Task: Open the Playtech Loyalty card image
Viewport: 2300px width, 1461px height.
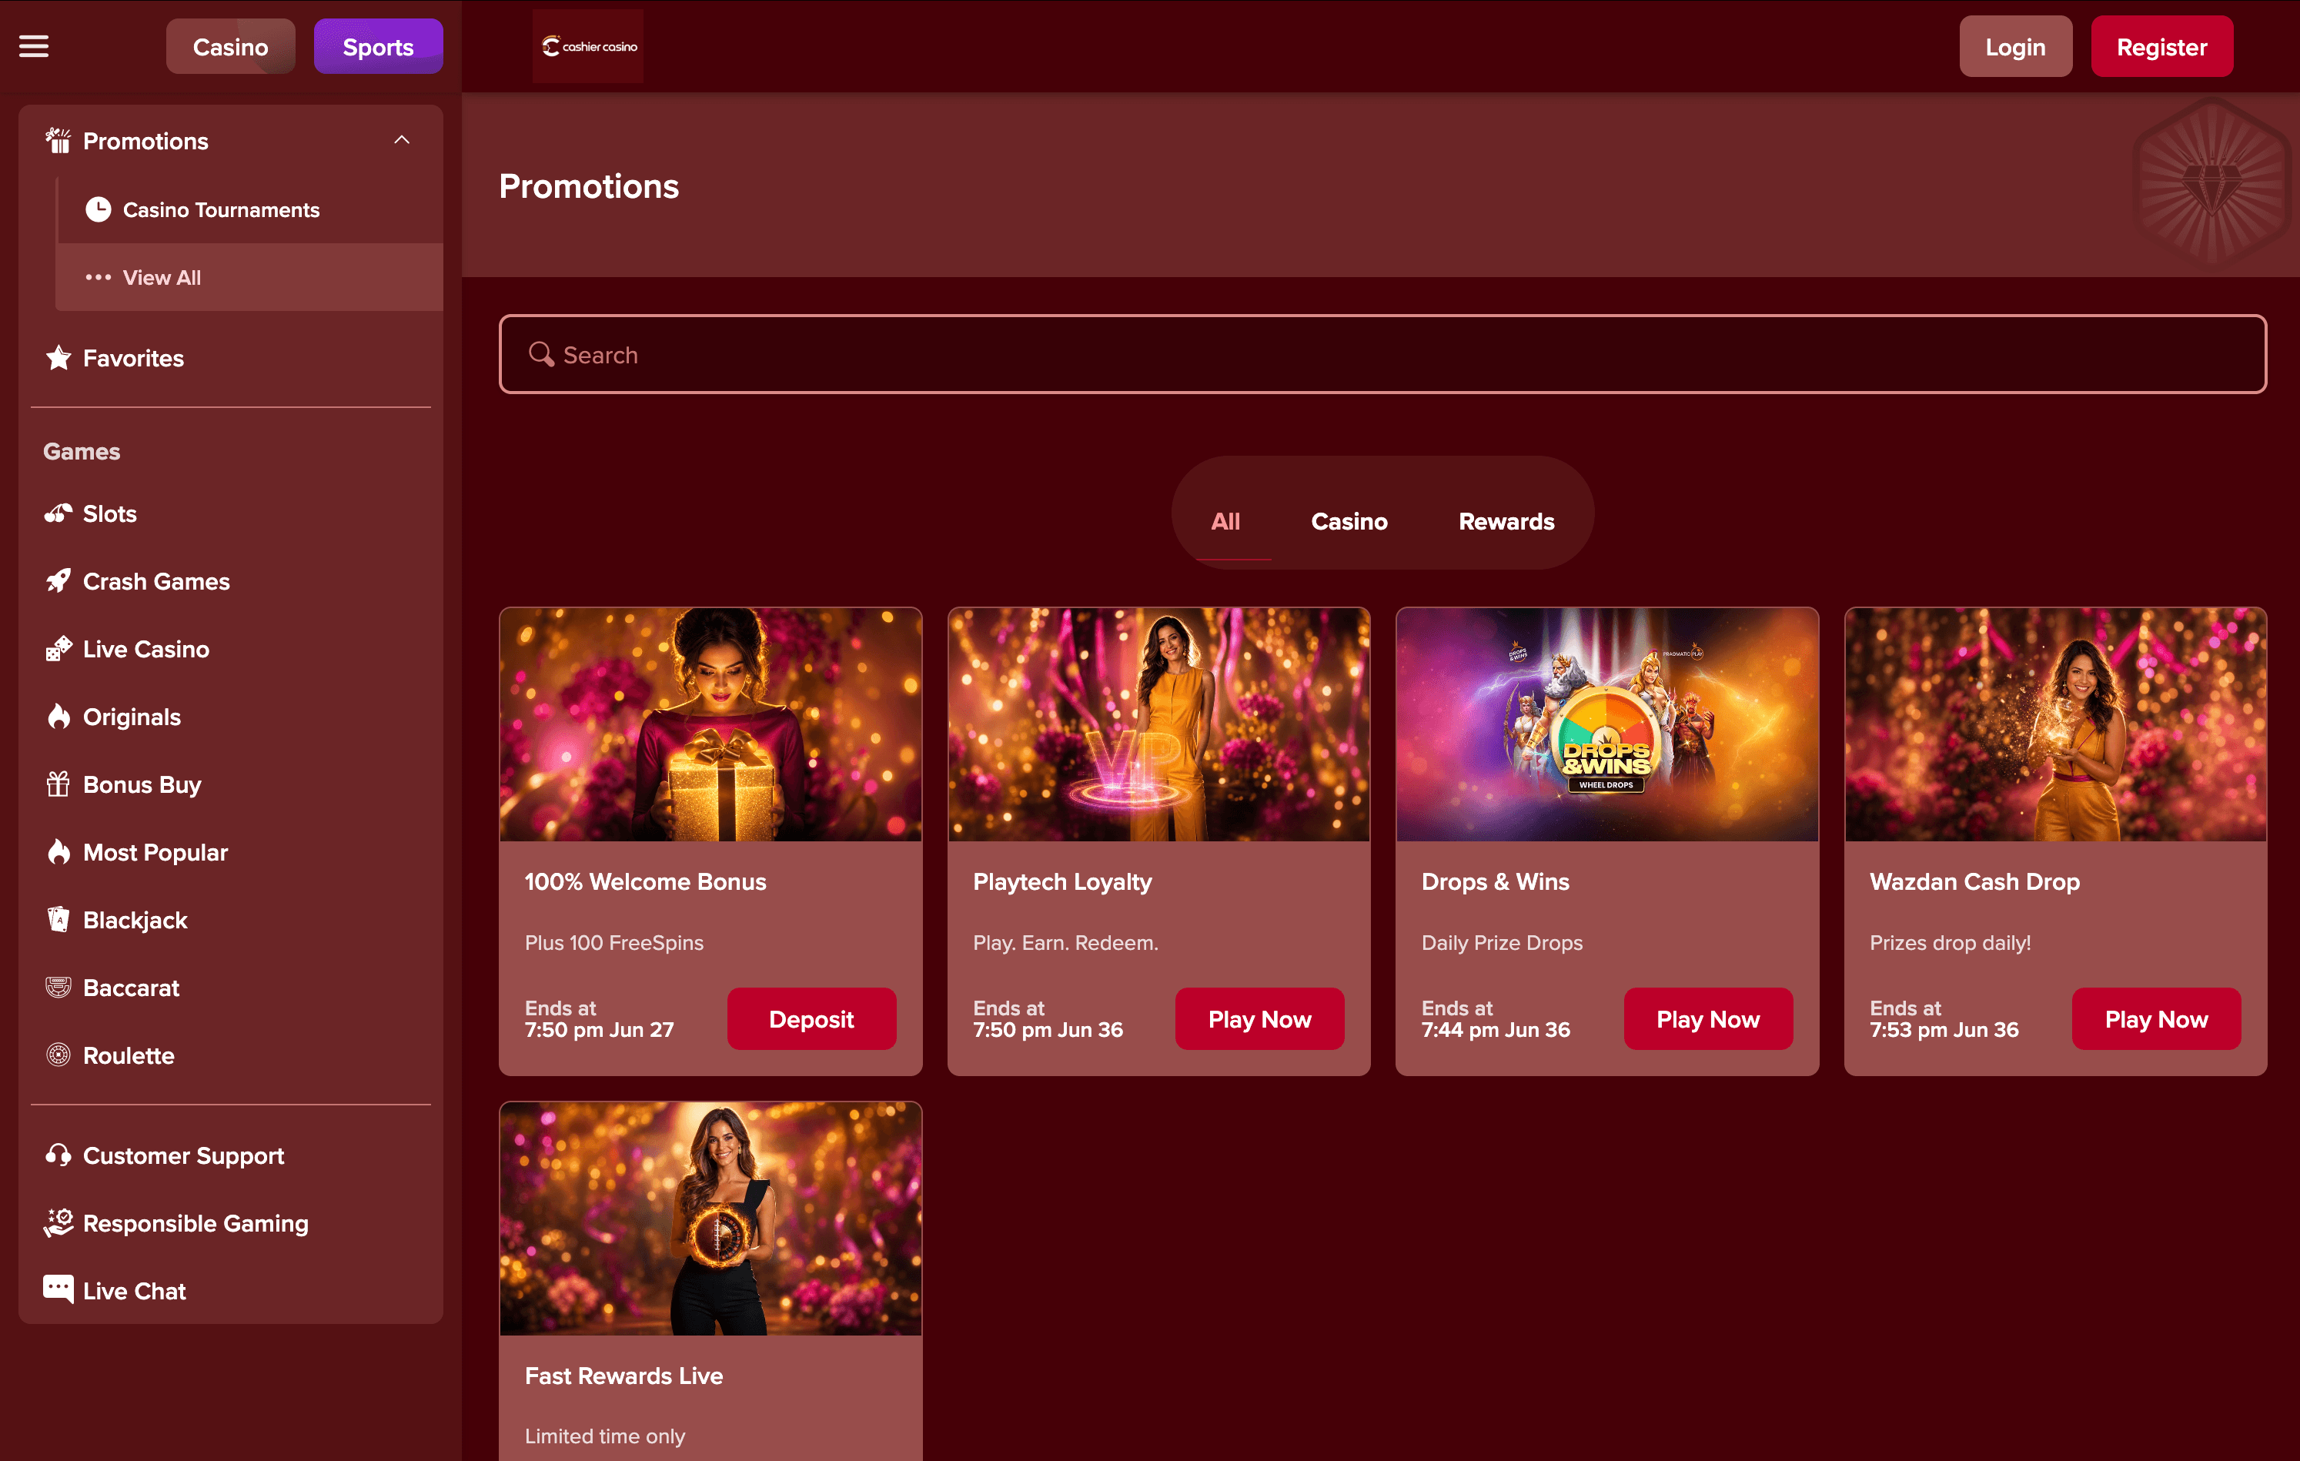Action: pyautogui.click(x=1158, y=725)
